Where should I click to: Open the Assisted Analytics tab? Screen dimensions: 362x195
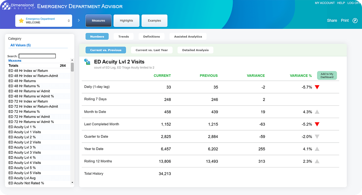pyautogui.click(x=188, y=36)
